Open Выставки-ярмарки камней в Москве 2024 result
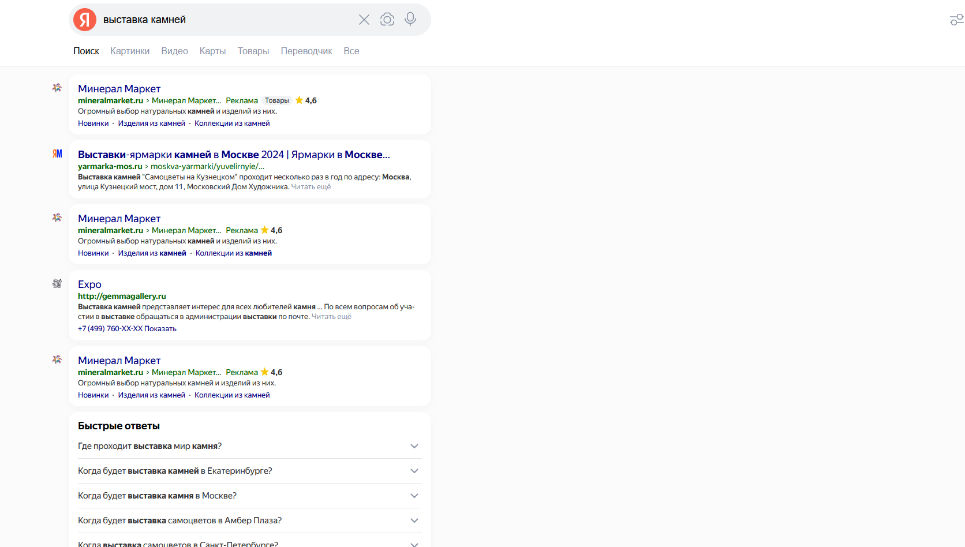Image resolution: width=965 pixels, height=547 pixels. [x=234, y=155]
